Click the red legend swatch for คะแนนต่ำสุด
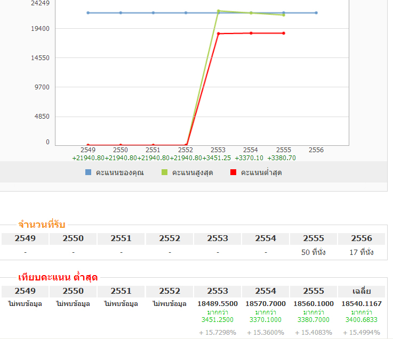This screenshot has height=339, width=393. click(x=233, y=172)
